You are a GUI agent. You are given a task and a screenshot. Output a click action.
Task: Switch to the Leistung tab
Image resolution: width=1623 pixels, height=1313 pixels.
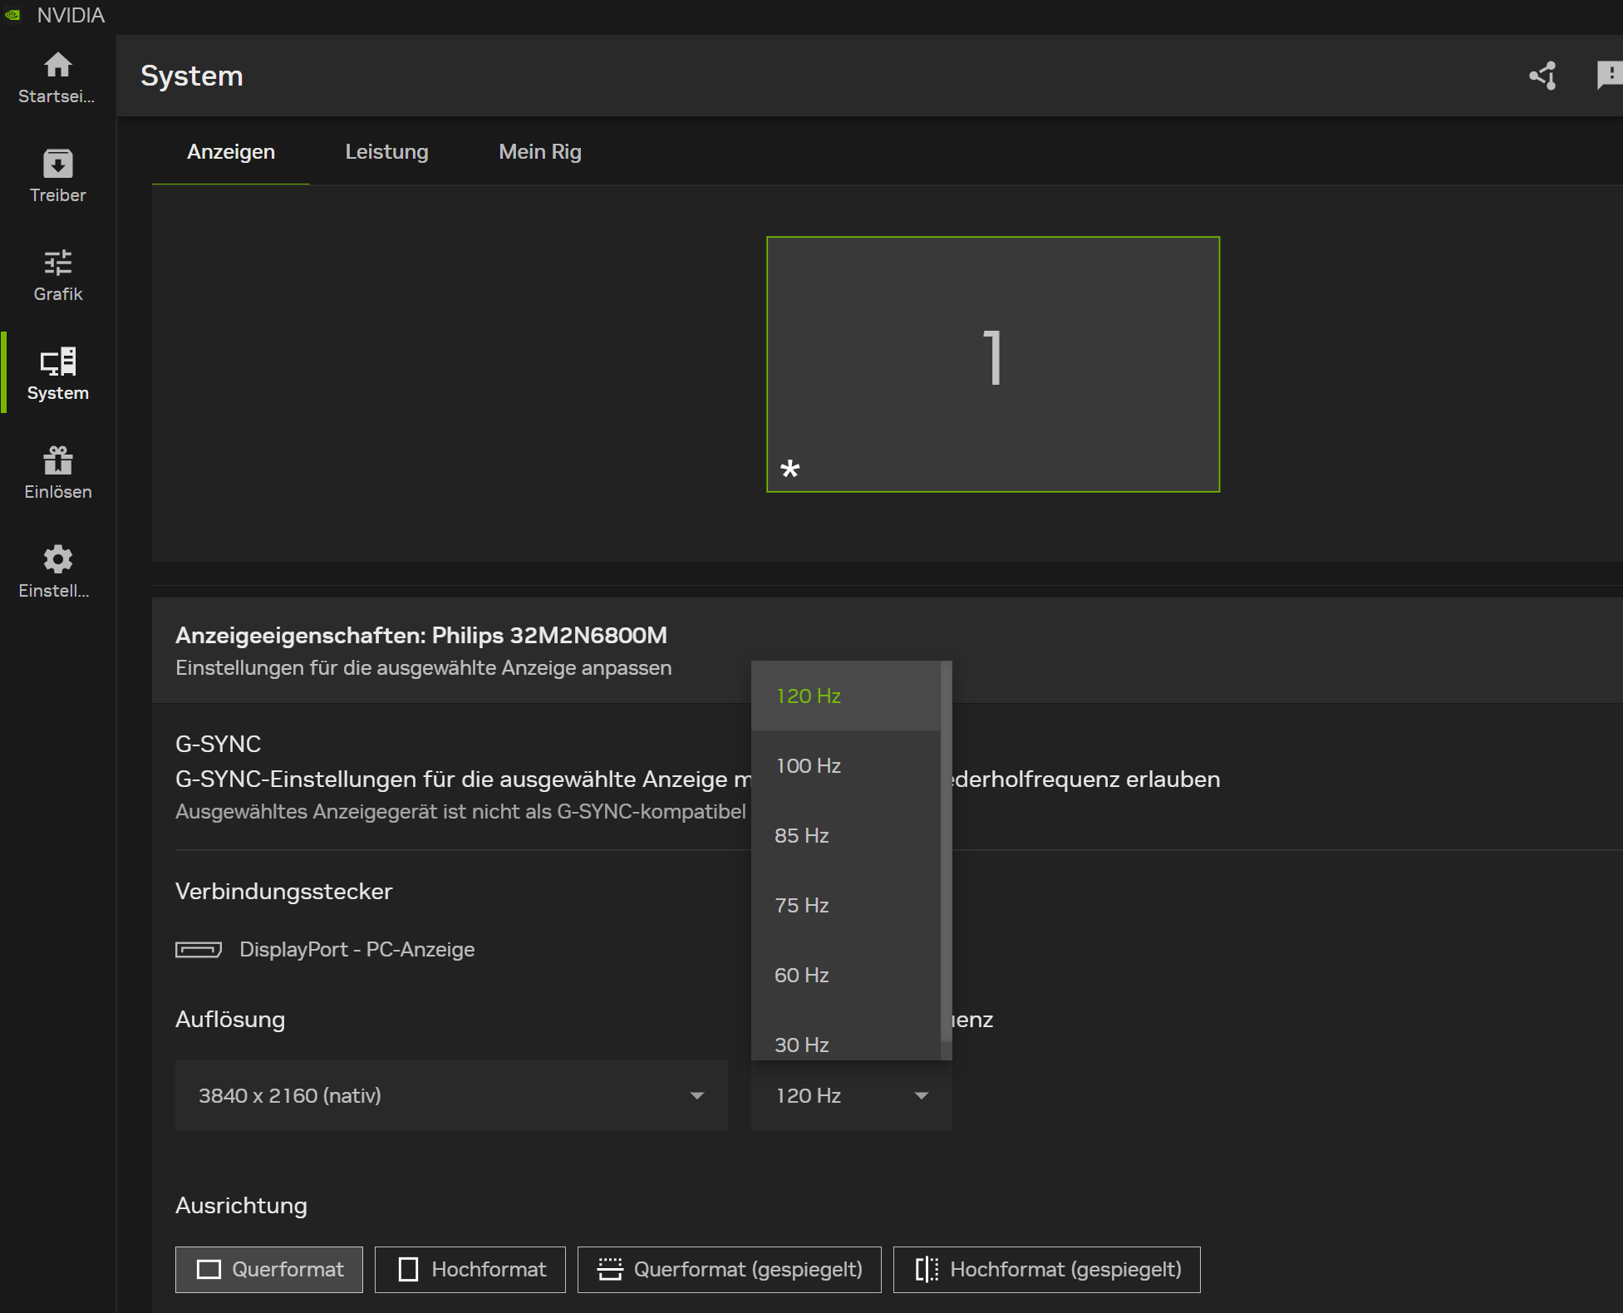pyautogui.click(x=386, y=152)
